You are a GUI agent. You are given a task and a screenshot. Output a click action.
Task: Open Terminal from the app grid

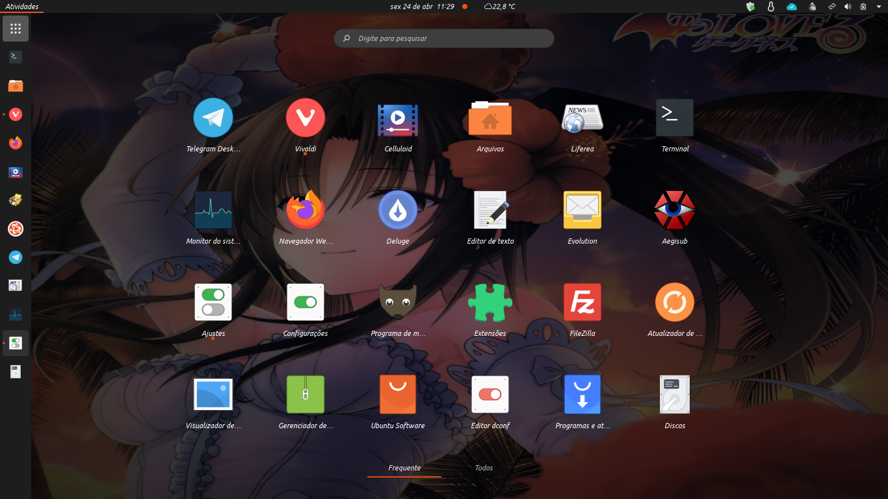coord(675,118)
